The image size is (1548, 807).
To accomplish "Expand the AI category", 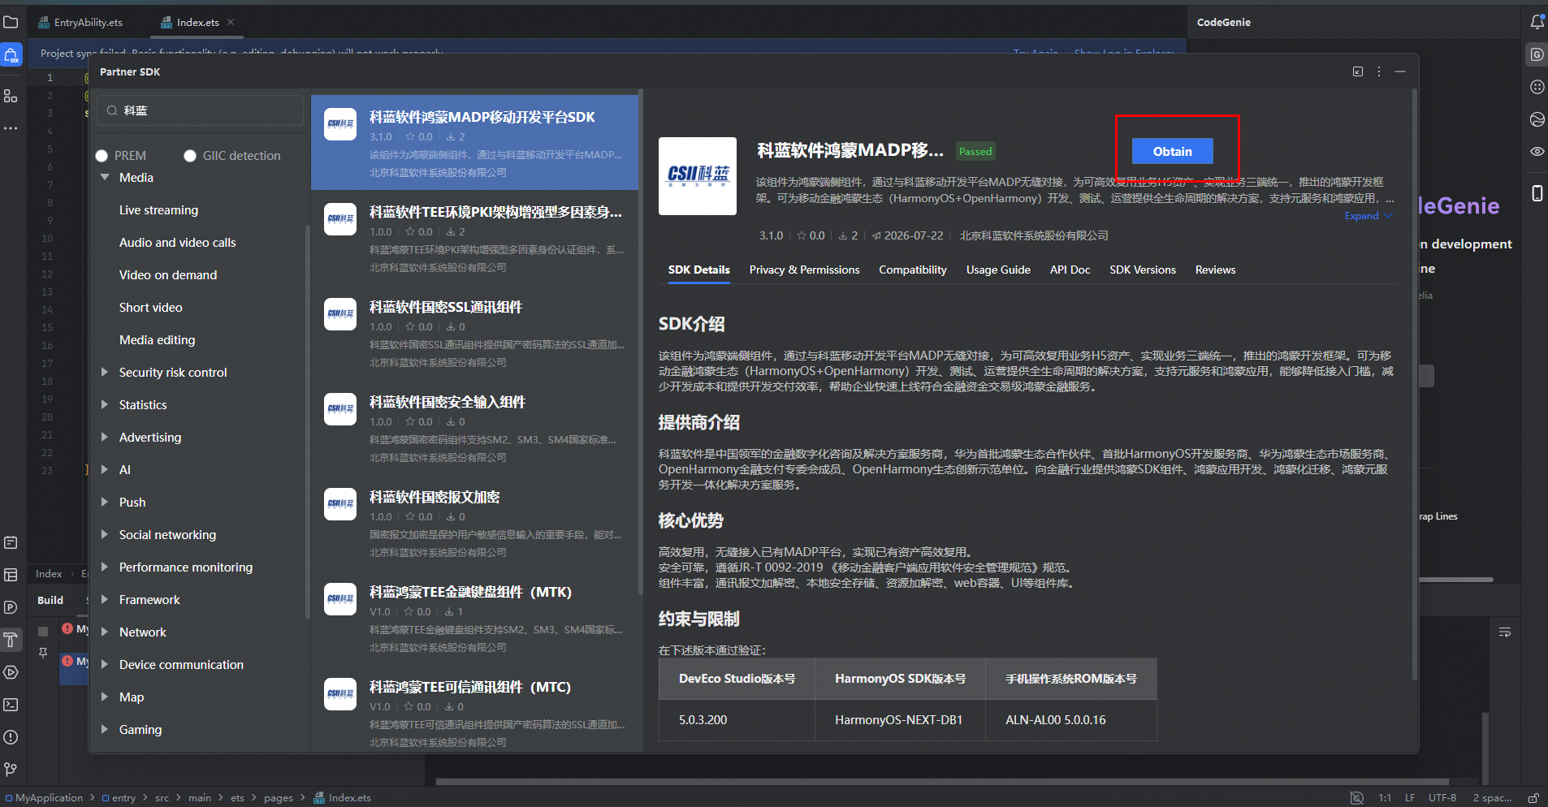I will [x=105, y=469].
